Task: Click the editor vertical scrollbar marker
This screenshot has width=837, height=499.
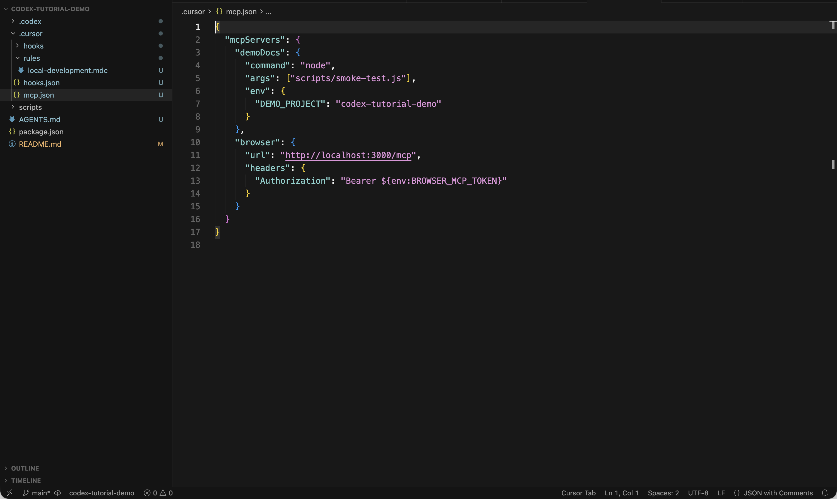Action: 833,164
